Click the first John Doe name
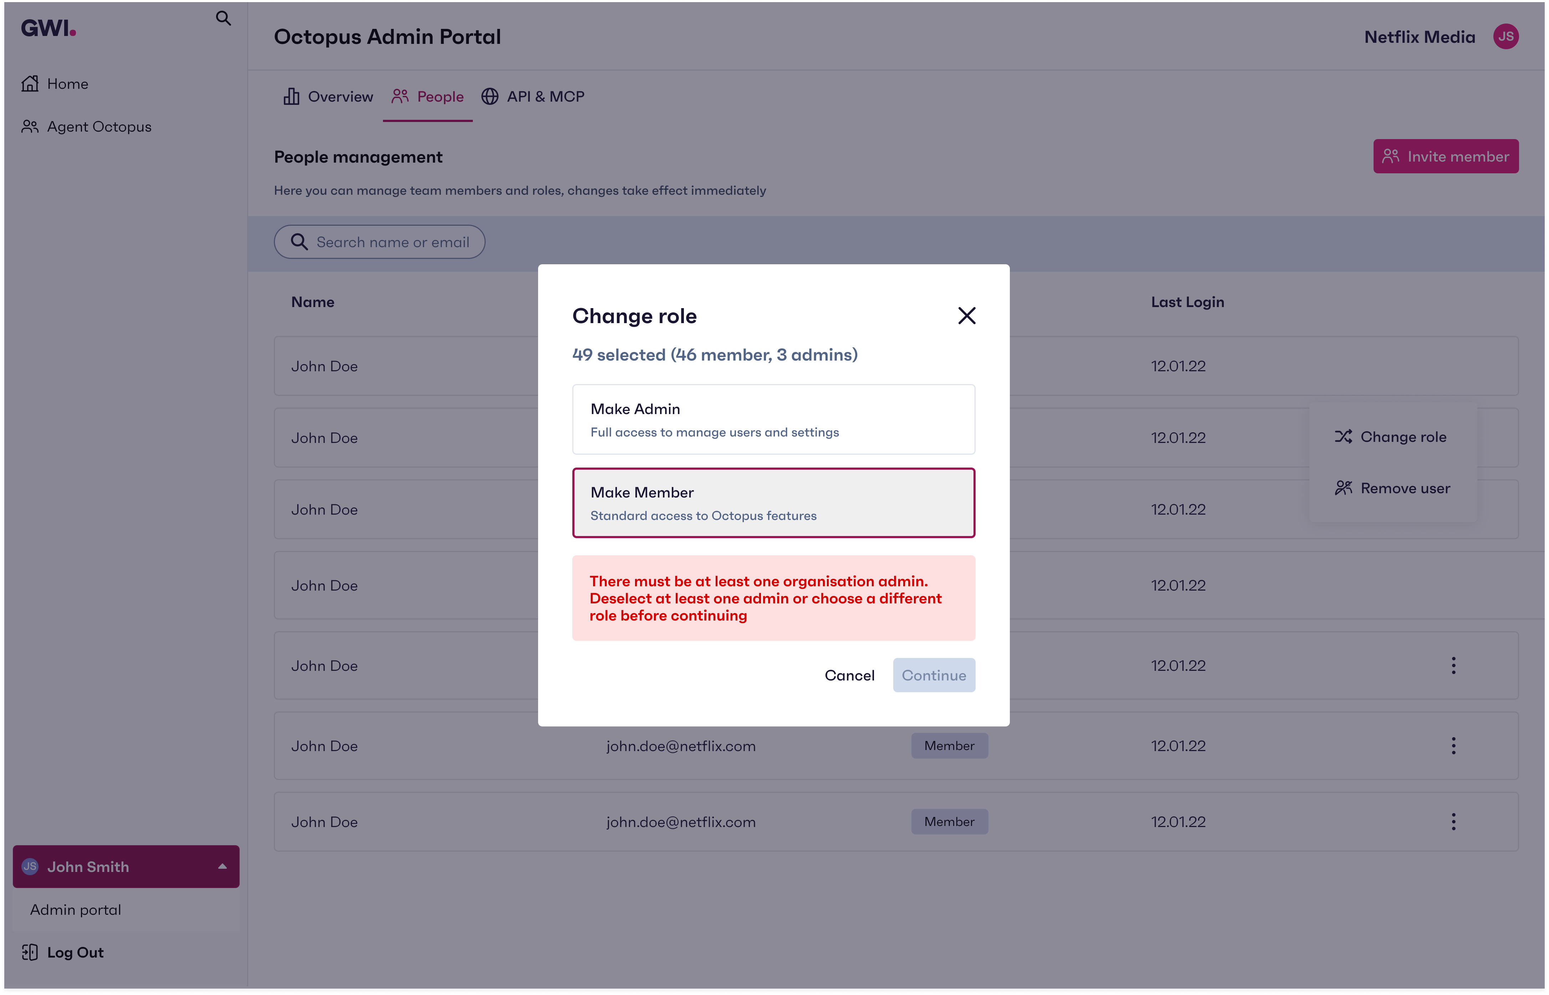1549x995 pixels. click(324, 366)
